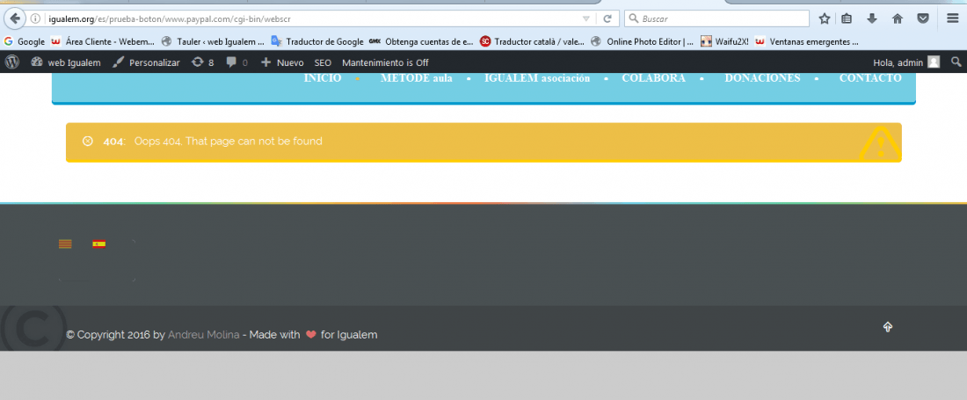Open the Waifu2X! bookmark

[x=724, y=42]
